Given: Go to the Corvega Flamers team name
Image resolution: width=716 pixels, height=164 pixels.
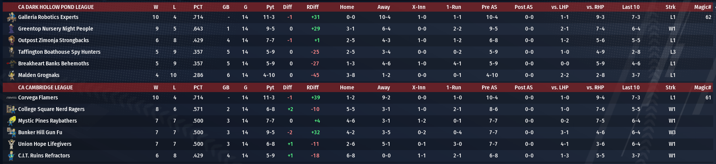Looking at the screenshot, I should 38,97.
